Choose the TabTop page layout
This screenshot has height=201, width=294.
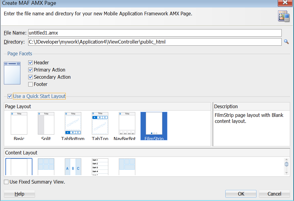(100, 126)
